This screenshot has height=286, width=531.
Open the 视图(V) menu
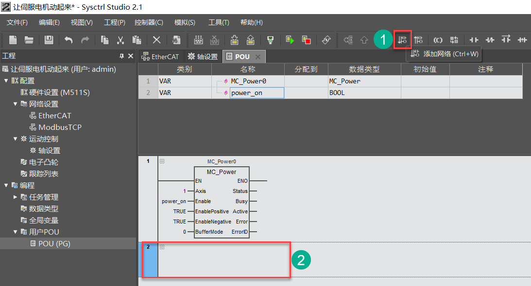(x=82, y=22)
